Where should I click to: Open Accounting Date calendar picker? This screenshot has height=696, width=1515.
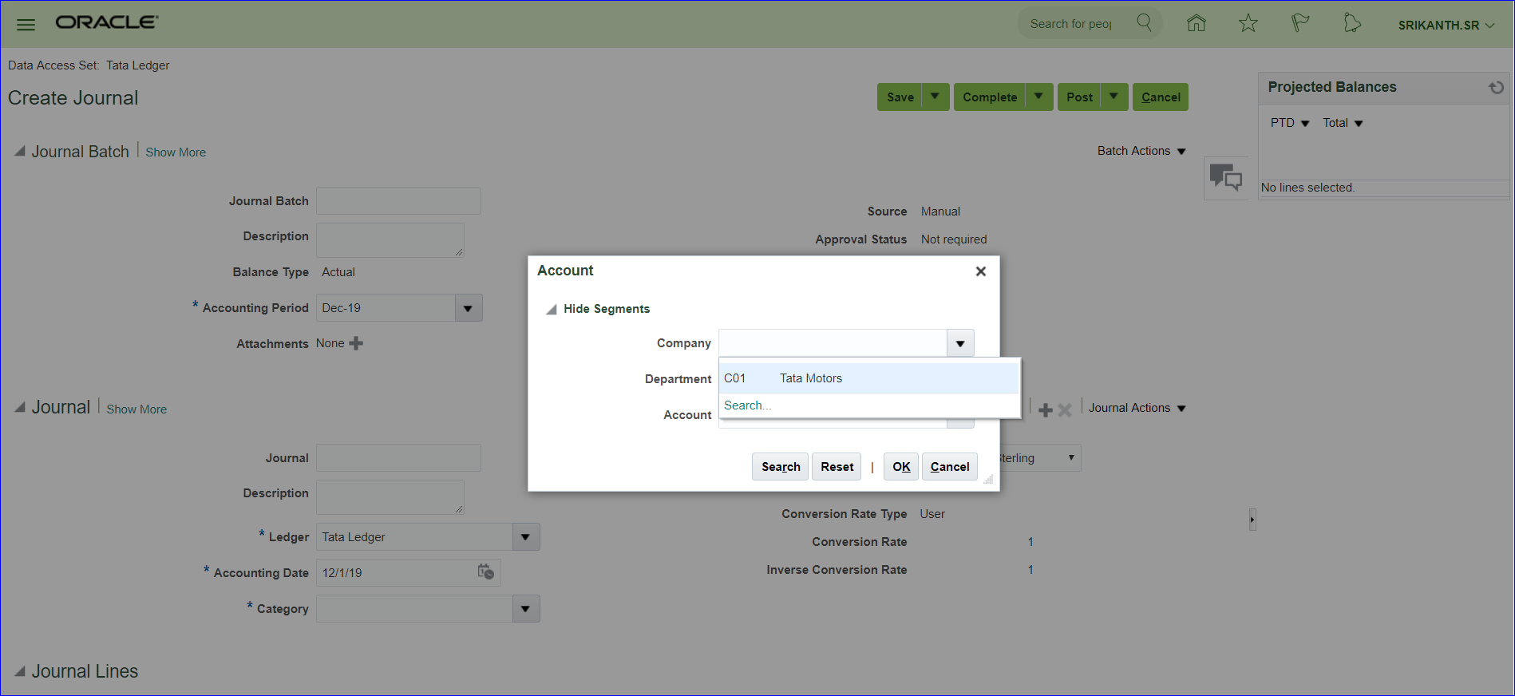485,571
